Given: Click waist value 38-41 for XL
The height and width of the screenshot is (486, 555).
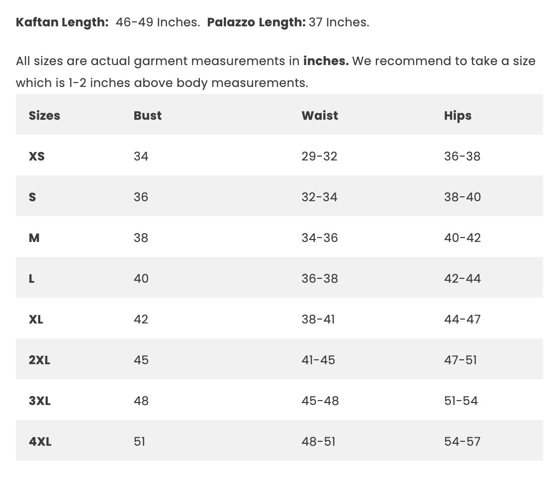Looking at the screenshot, I should [318, 319].
